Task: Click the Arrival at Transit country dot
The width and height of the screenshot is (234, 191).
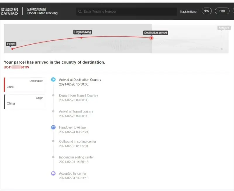Action: tap(53, 111)
